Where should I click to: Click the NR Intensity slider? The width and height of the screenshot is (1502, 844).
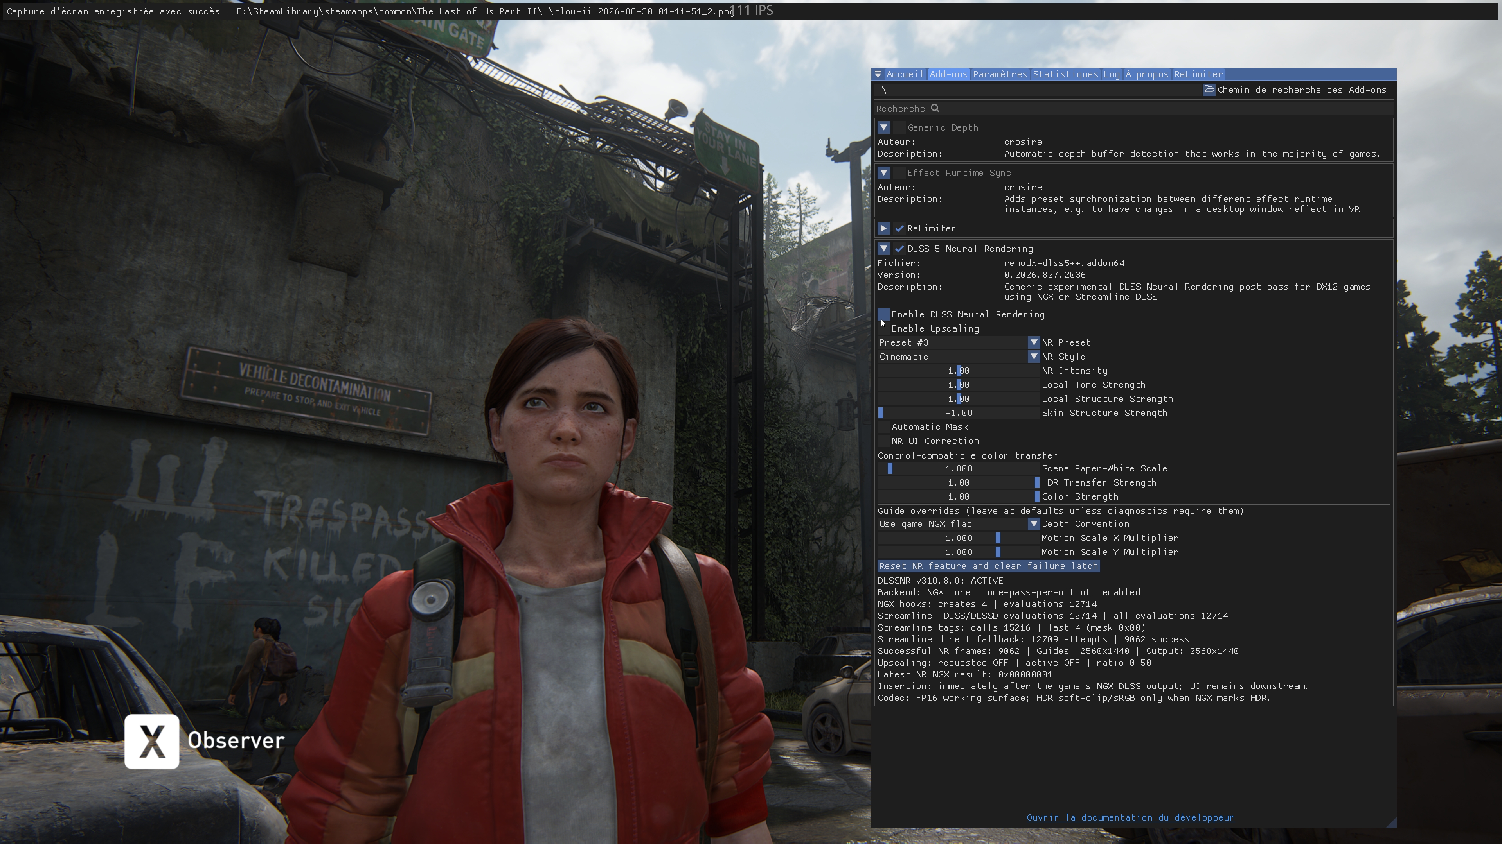point(959,371)
